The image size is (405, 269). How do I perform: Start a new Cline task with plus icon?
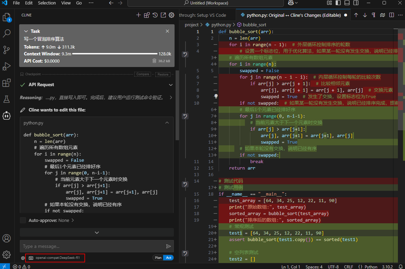138,15
